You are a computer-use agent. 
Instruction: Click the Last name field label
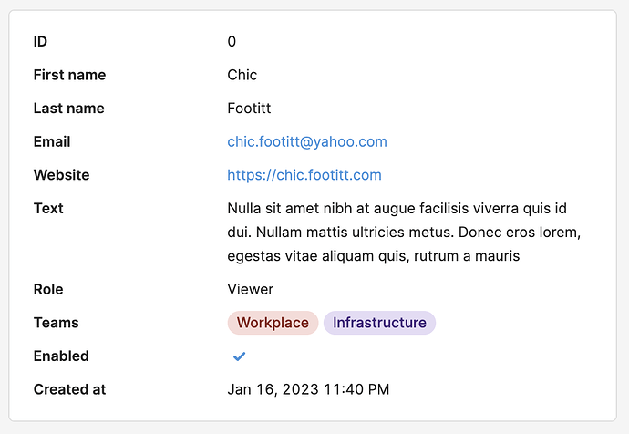click(68, 108)
